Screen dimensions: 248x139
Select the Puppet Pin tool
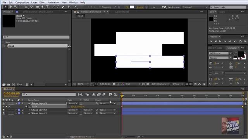click(x=76, y=7)
